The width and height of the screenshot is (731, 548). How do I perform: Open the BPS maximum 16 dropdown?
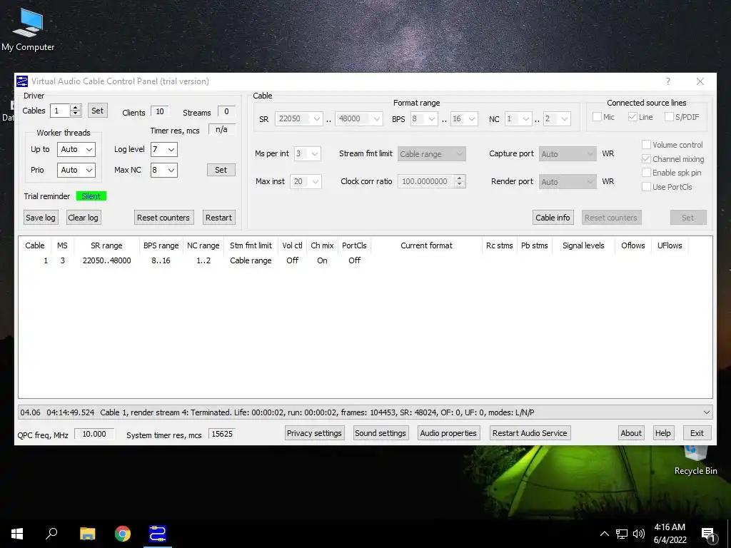(464, 119)
